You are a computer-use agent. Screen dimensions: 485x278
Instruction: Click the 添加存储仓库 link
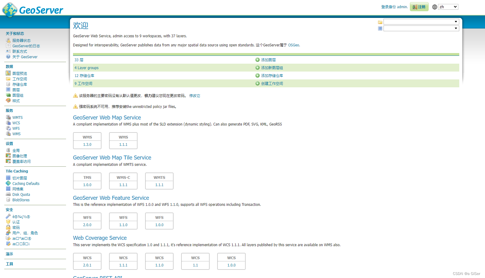point(272,75)
